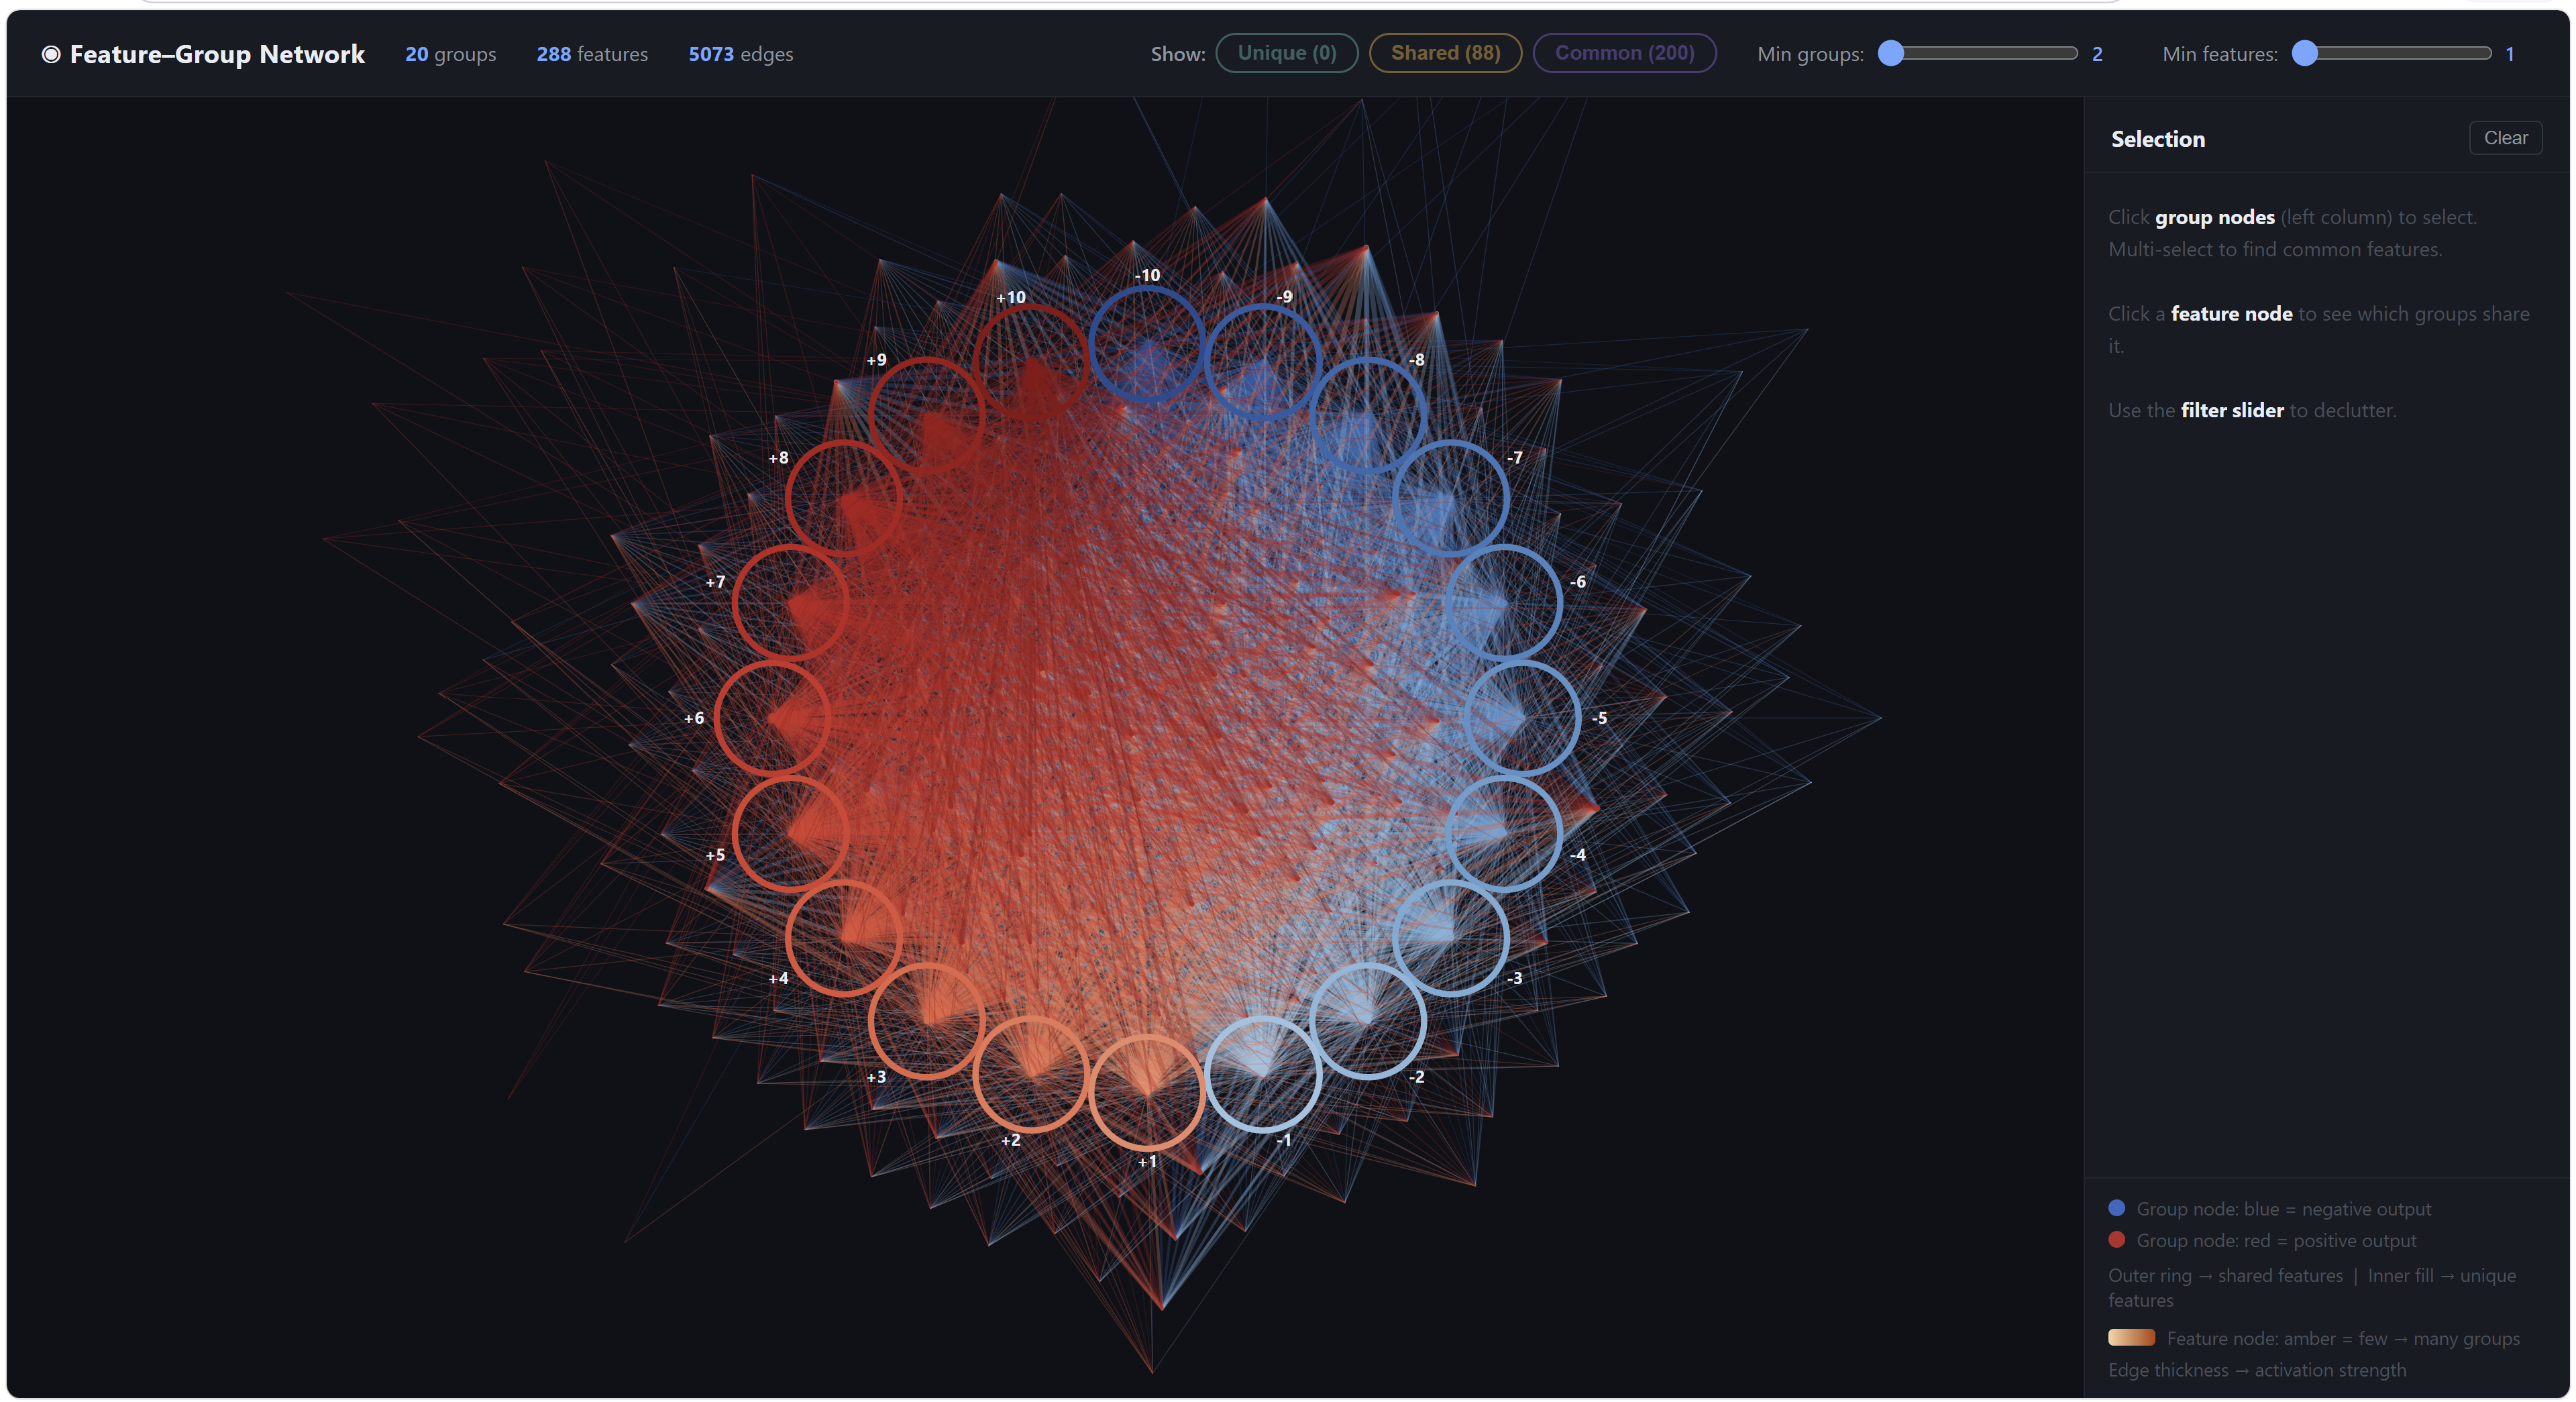Toggle the Shared (88) filter
Image resolution: width=2576 pixels, height=1402 pixels.
1445,53
